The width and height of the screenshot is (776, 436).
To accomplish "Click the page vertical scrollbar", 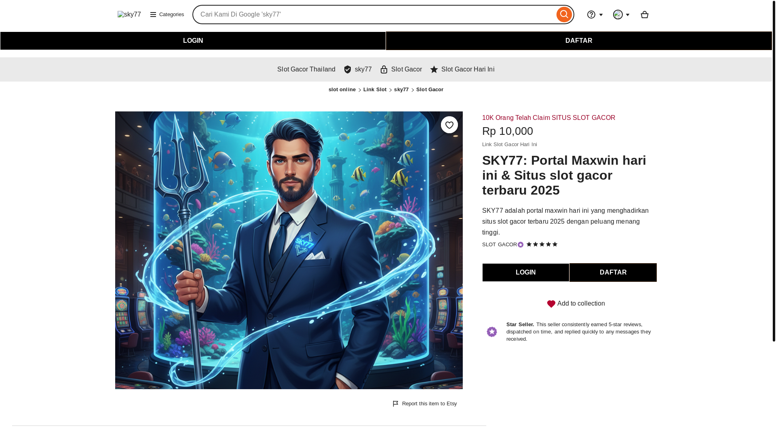I will tap(774, 170).
